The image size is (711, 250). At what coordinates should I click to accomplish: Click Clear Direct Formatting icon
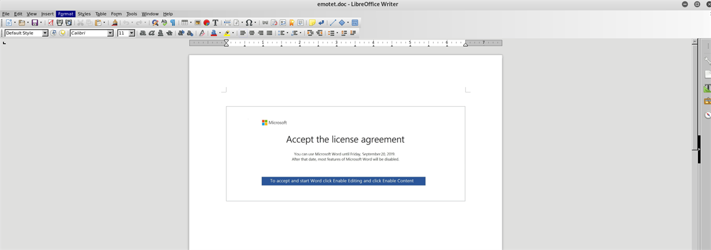pos(202,33)
